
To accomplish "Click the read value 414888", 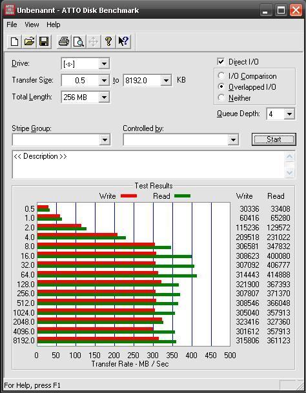I will coord(279,275).
